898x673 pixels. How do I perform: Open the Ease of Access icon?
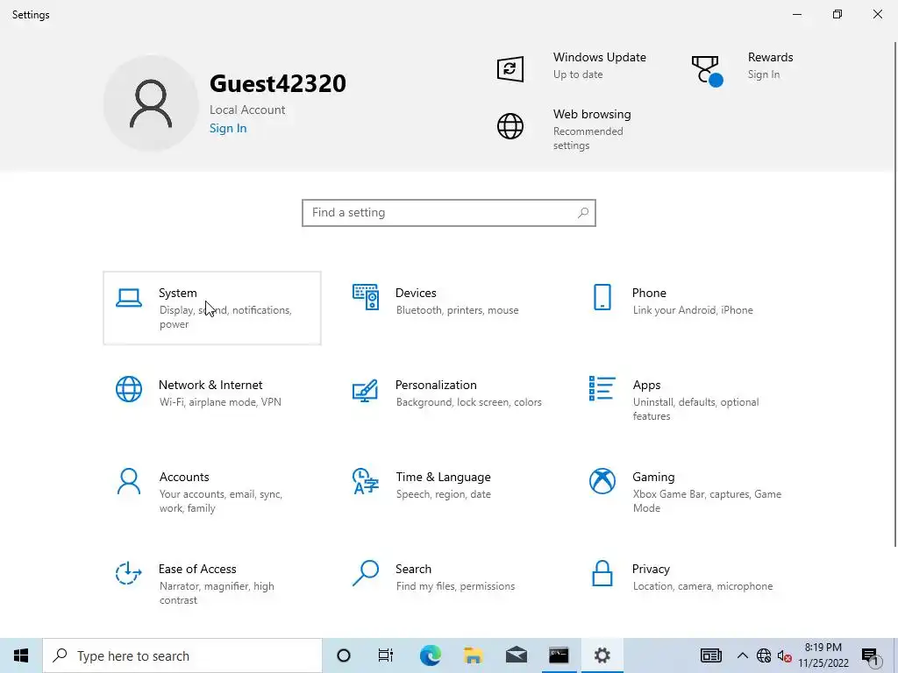[x=129, y=573]
